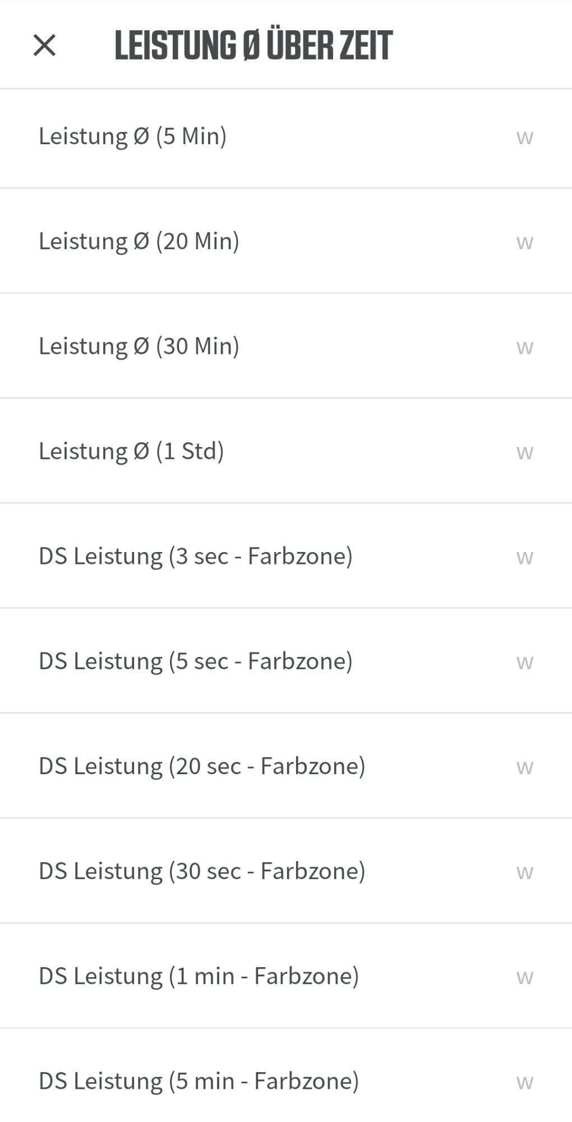Click watt unit of 1 min Farbzone row
This screenshot has height=1122, width=572.
[524, 977]
